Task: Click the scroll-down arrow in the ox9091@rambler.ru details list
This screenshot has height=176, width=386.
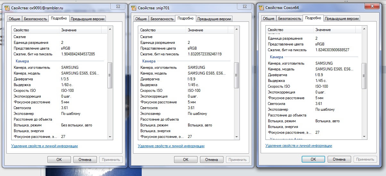Action: coord(110,137)
